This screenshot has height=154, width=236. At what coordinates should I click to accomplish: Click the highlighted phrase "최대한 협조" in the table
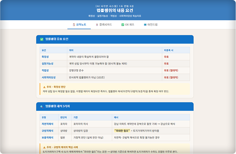click(x=122, y=131)
